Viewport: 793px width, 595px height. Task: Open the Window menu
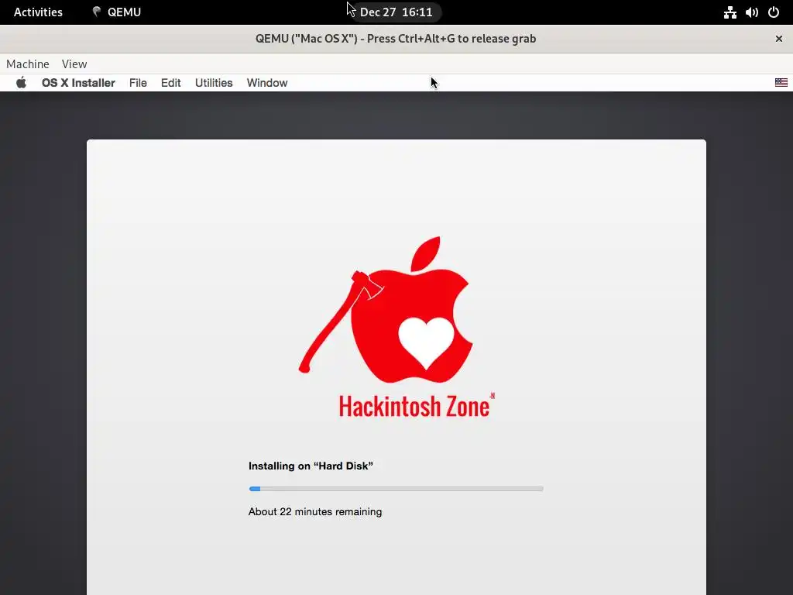tap(267, 82)
